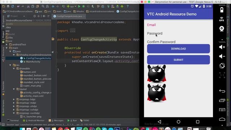Tap Android home circle navigation button
This screenshot has height=130, width=231.
pos(178,122)
